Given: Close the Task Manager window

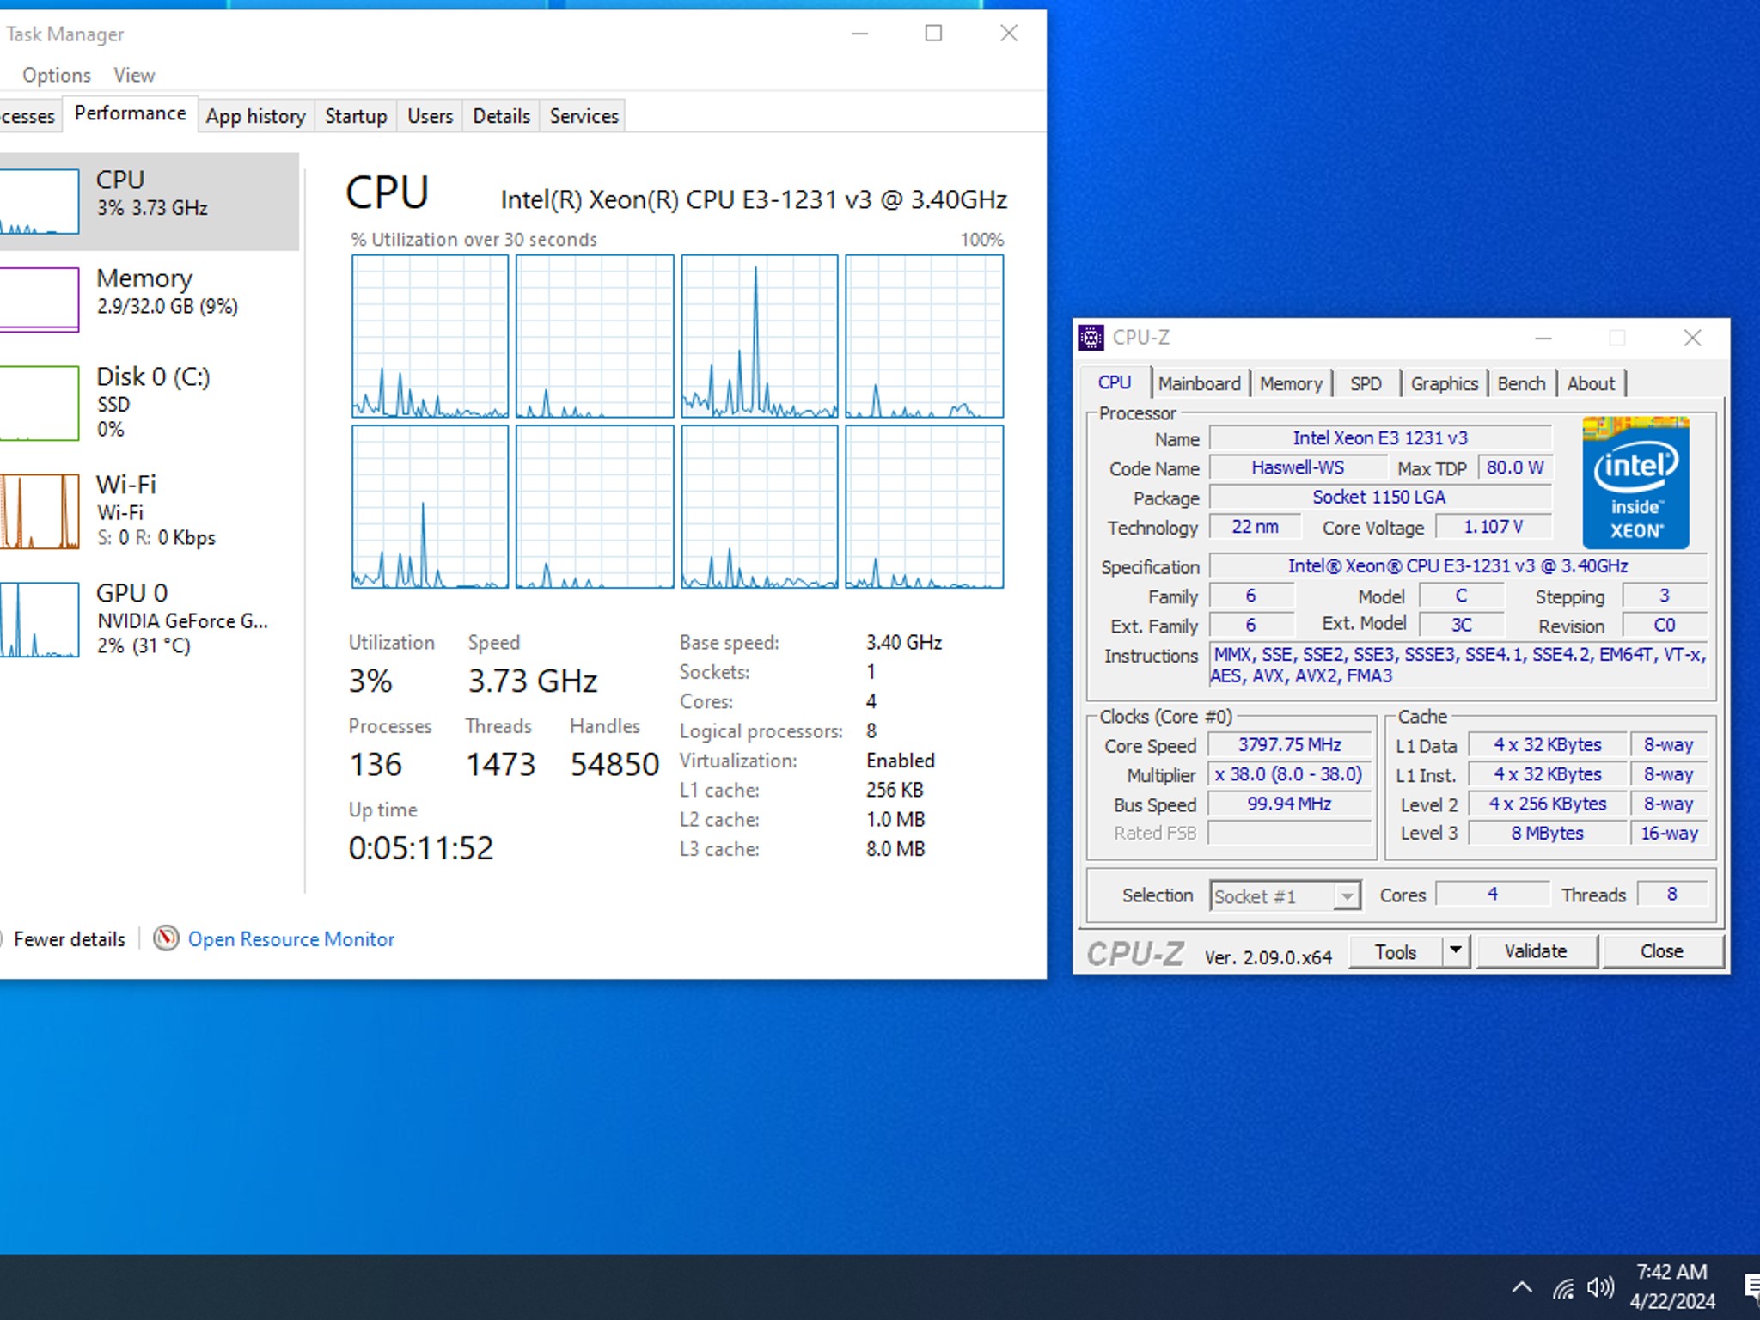Looking at the screenshot, I should (x=1009, y=34).
